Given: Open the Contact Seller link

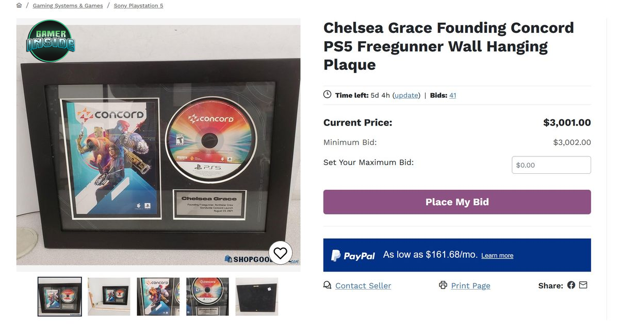Looking at the screenshot, I should pyautogui.click(x=363, y=286).
